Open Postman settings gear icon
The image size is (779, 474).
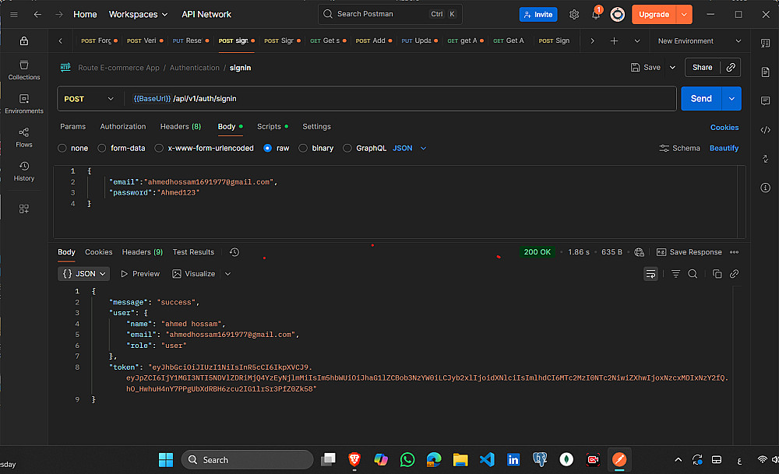[x=574, y=15]
